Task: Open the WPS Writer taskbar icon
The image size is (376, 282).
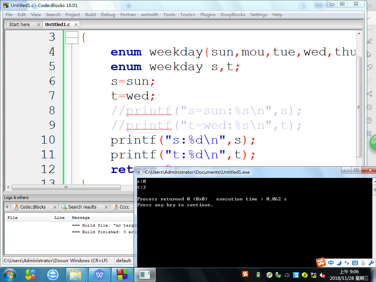Action: point(100,275)
